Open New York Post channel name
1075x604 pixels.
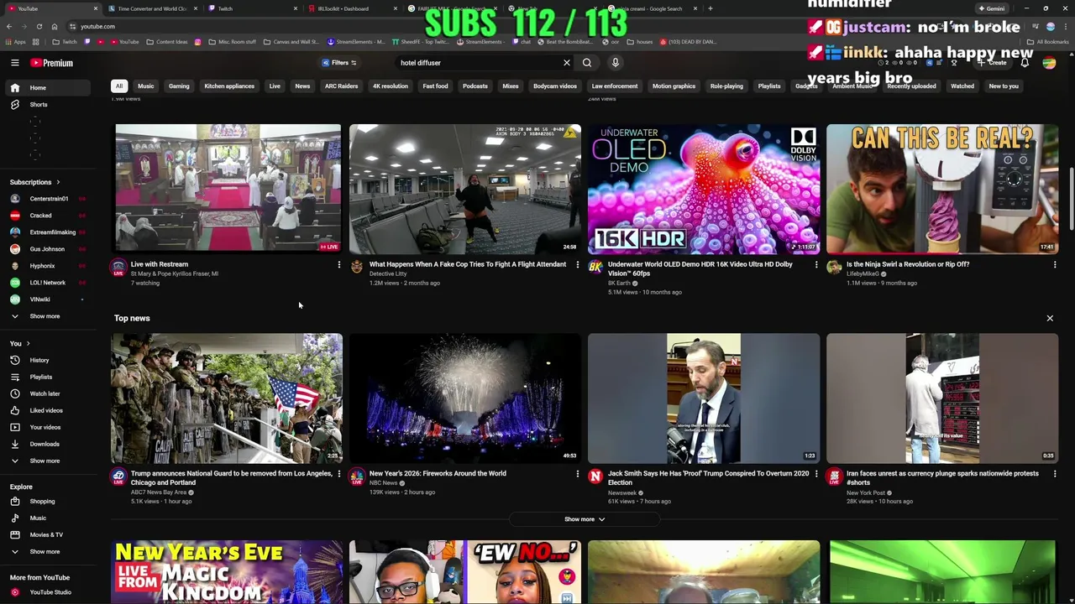pyautogui.click(x=866, y=492)
